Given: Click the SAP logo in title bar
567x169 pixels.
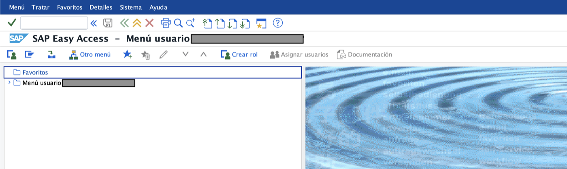Looking at the screenshot, I should [x=19, y=39].
